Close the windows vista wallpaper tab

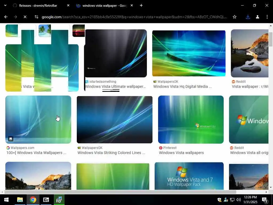pyautogui.click(x=132, y=5)
